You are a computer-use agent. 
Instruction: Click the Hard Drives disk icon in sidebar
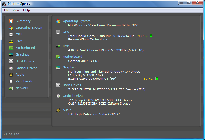11,61
